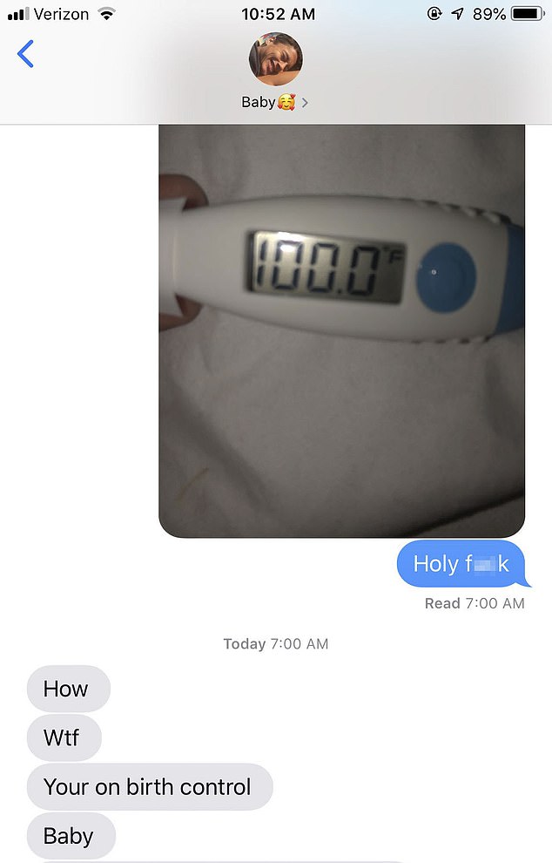This screenshot has height=863, width=552.
Task: Tap the blue back arrow
Action: [x=25, y=54]
